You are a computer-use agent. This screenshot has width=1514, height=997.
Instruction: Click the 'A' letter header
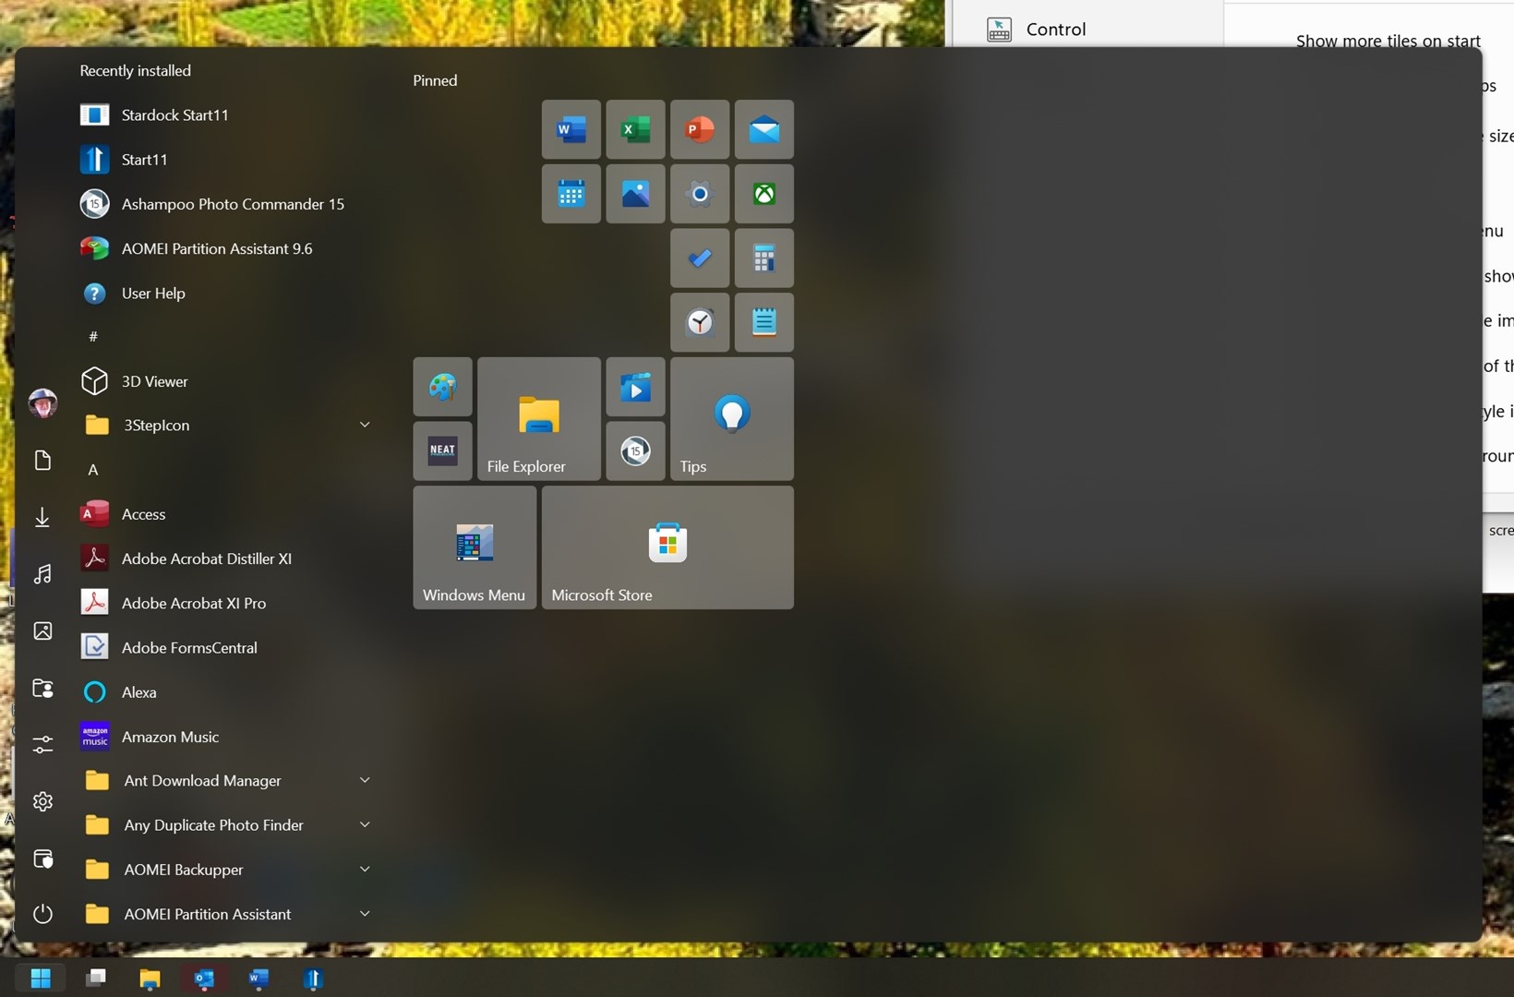93,470
